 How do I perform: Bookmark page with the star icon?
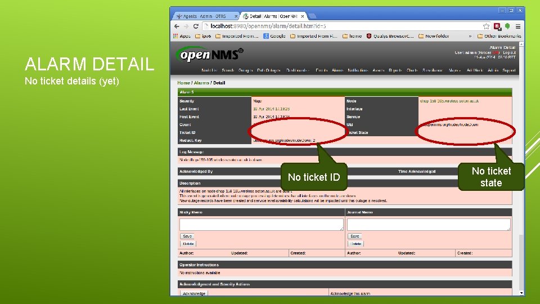point(486,26)
